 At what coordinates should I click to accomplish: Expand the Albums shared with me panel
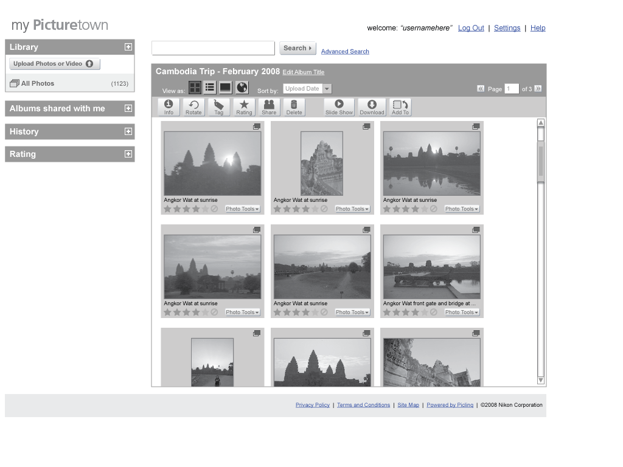[128, 108]
